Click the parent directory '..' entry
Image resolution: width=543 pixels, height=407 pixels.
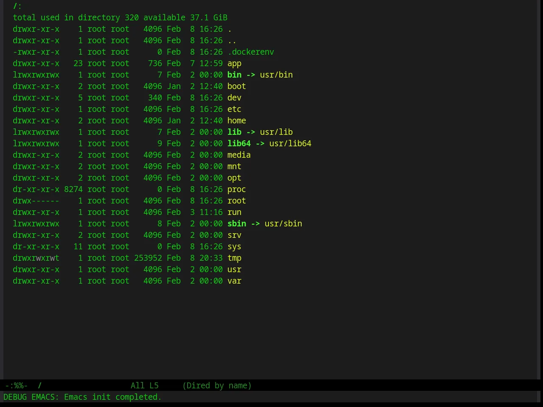click(x=232, y=41)
